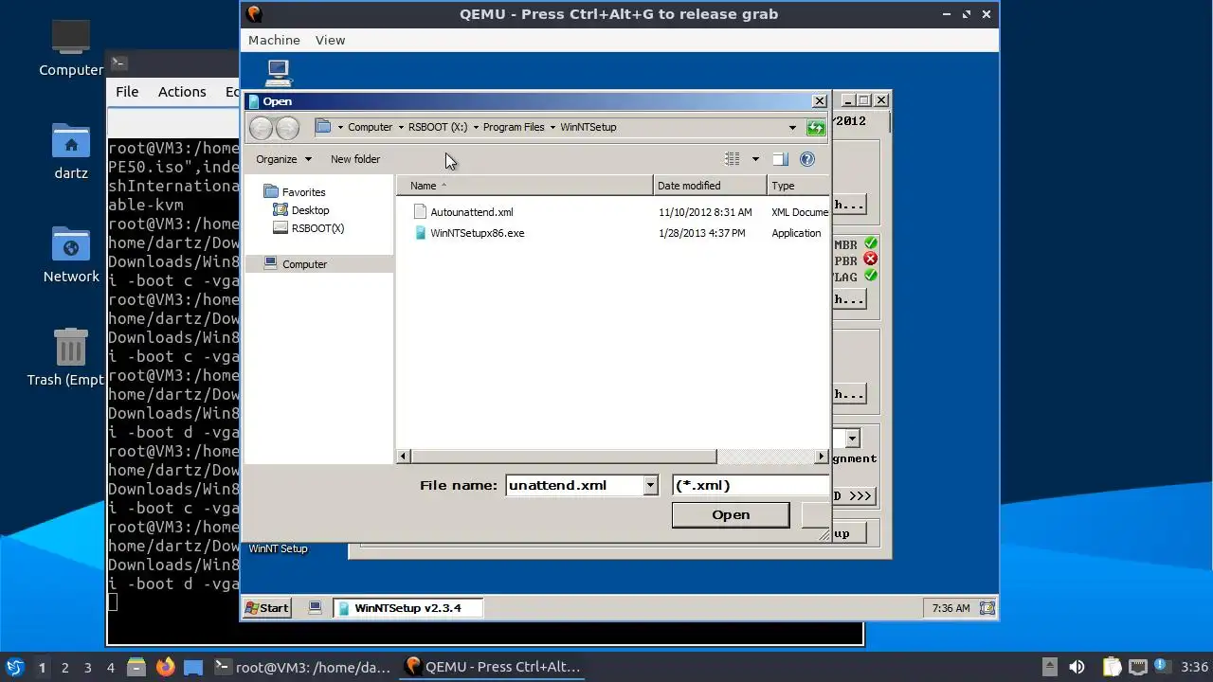Open the Organize dropdown menu
This screenshot has width=1213, height=682.
coord(283,159)
